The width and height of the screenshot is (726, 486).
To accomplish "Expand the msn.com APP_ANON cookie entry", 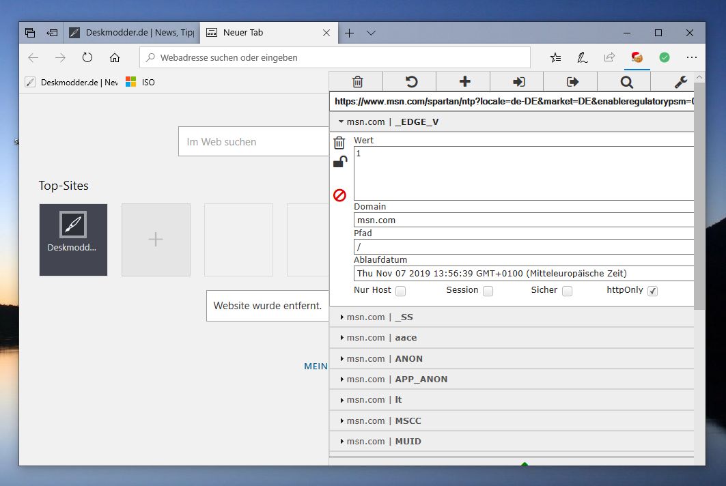I will click(511, 379).
